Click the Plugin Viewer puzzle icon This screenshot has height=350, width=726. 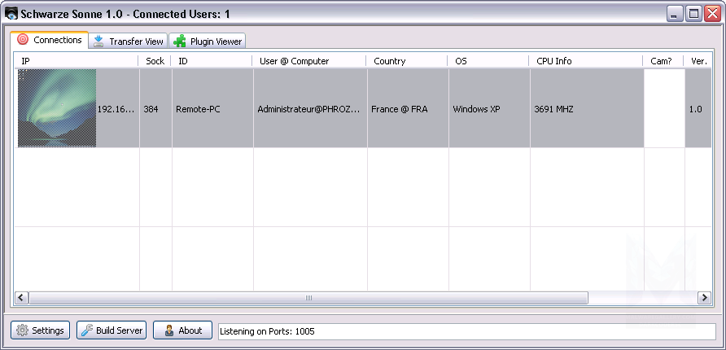point(179,41)
